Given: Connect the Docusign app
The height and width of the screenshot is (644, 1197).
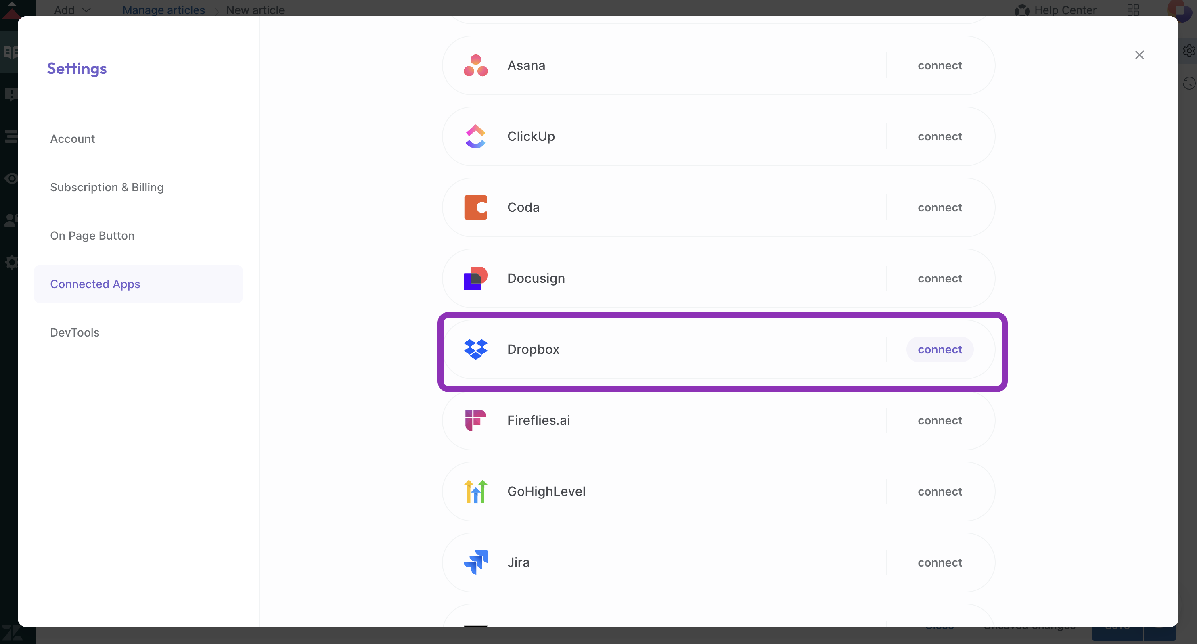Looking at the screenshot, I should [940, 279].
